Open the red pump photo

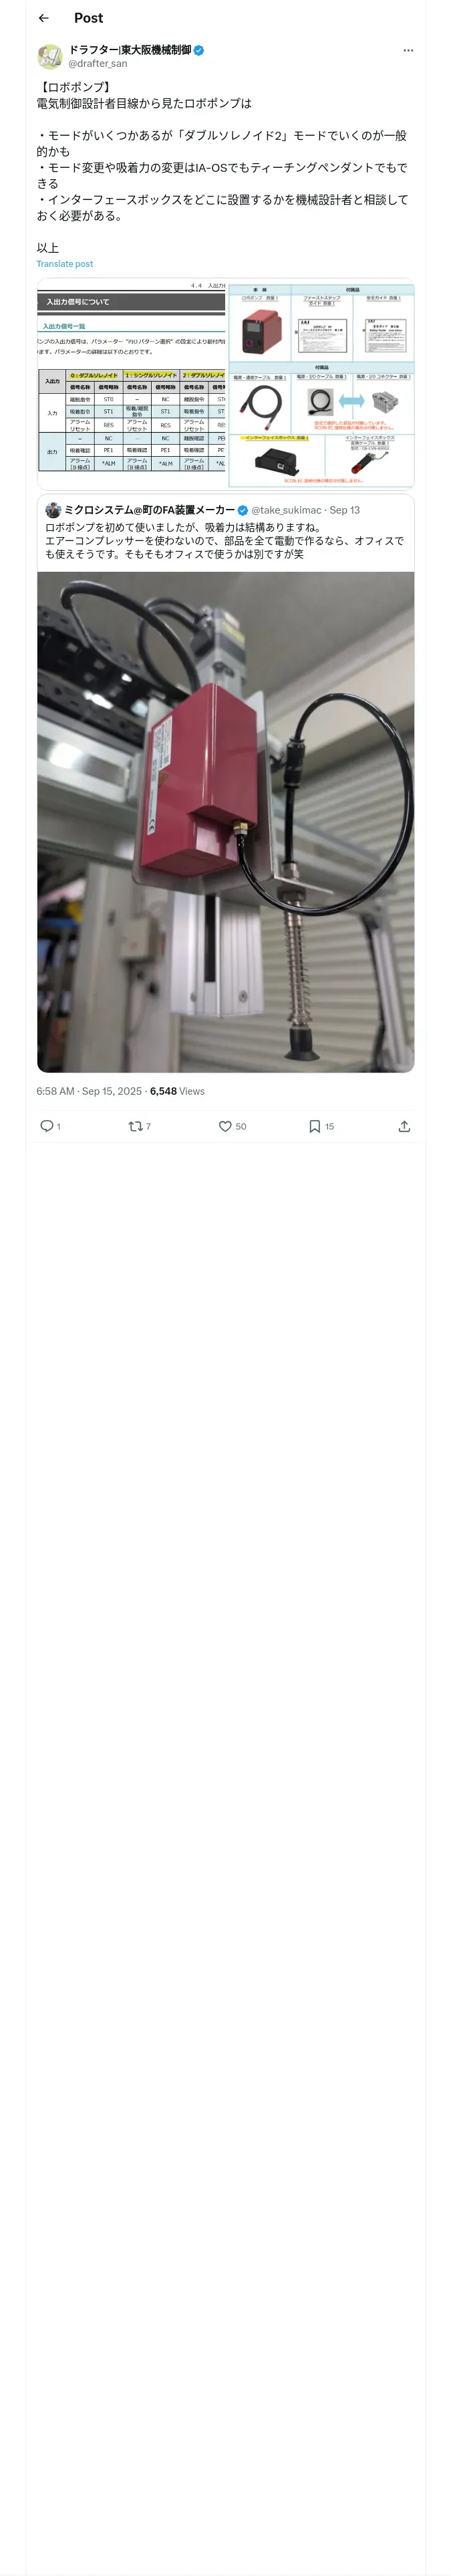tap(225, 821)
